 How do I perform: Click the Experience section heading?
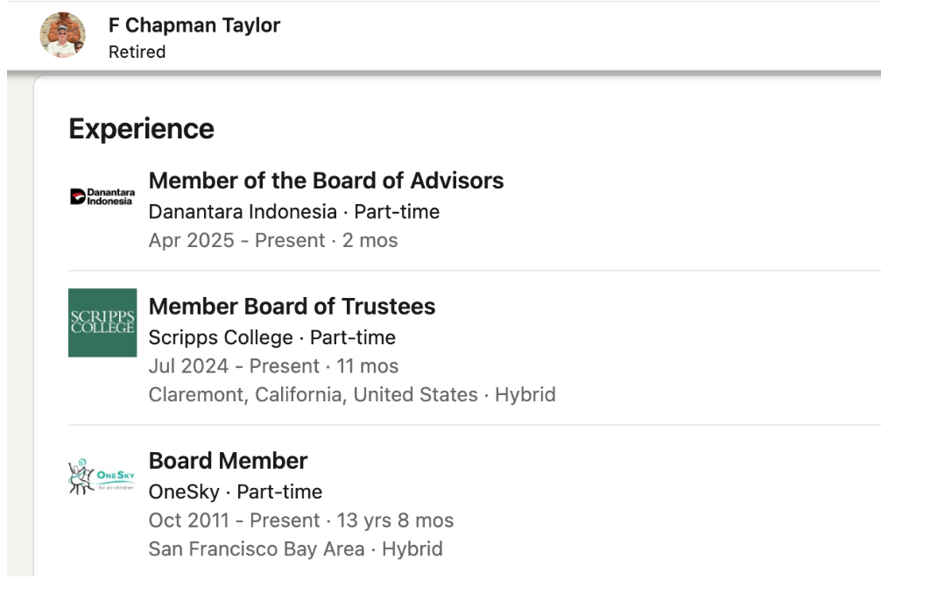pyautogui.click(x=141, y=129)
